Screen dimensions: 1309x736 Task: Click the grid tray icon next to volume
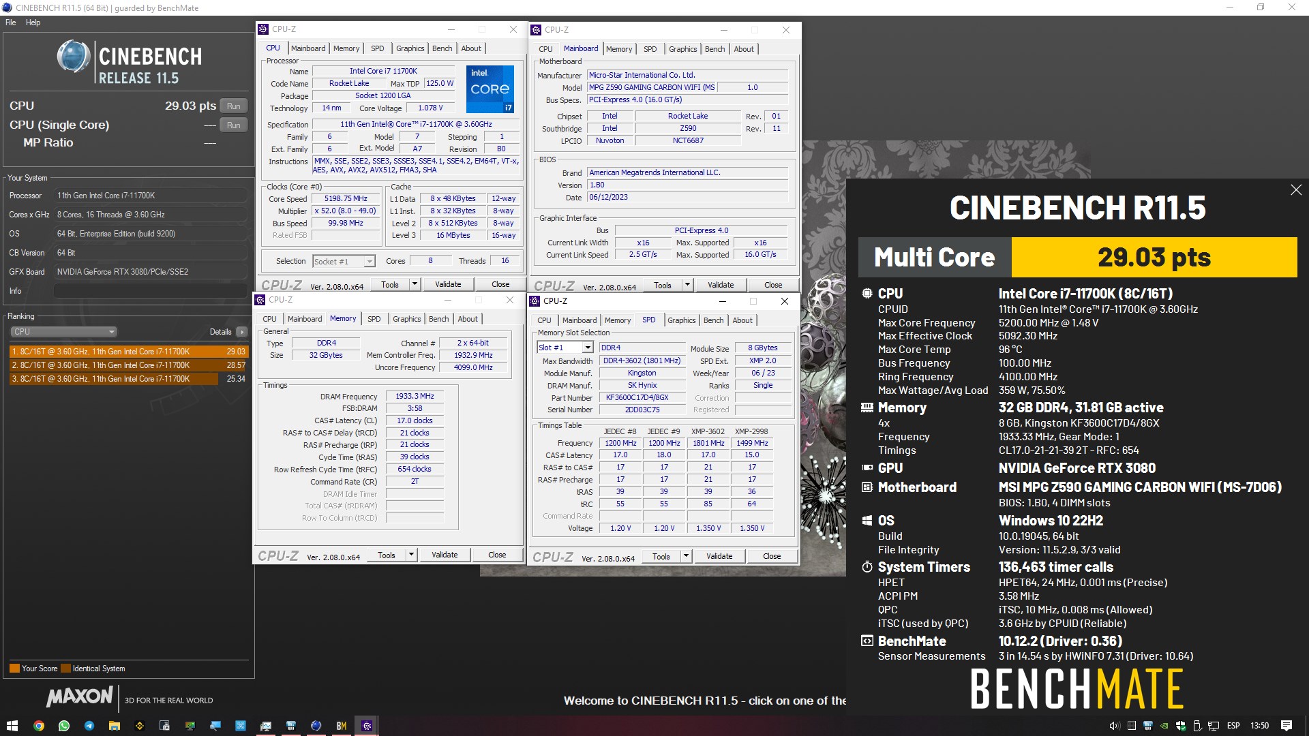[1132, 726]
